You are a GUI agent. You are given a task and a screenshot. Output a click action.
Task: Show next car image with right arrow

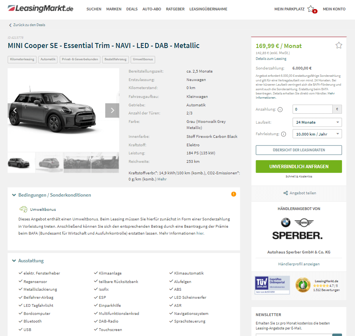[112, 111]
